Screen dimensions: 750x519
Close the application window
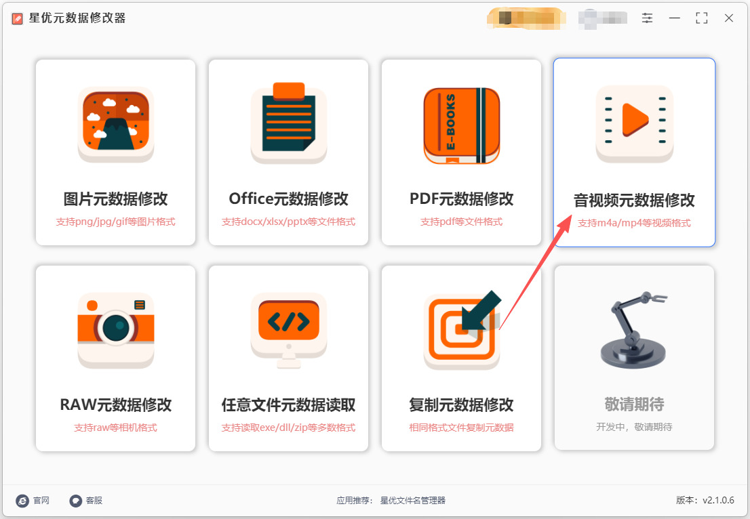729,18
